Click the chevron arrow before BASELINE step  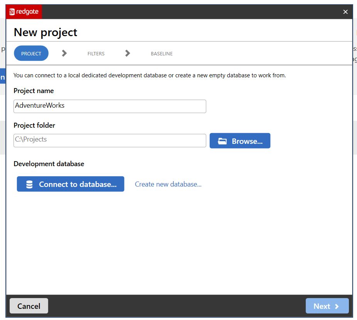(x=128, y=53)
